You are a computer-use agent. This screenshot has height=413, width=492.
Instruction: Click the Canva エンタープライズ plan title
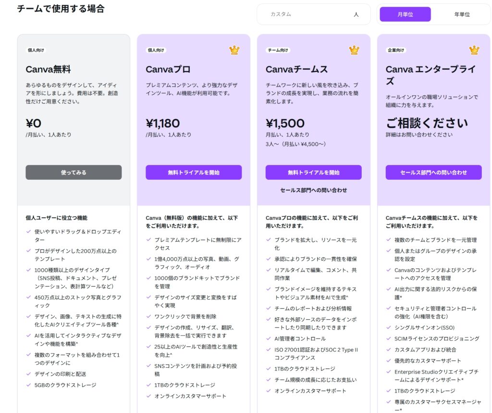click(x=430, y=75)
